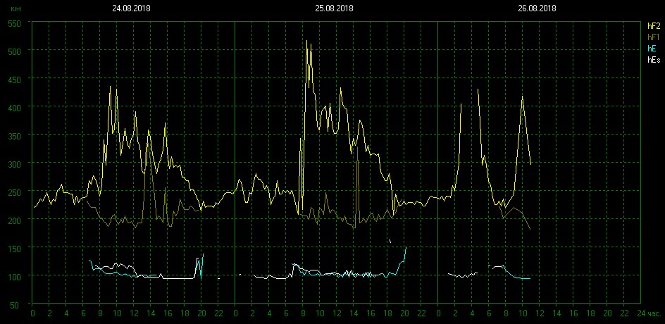This screenshot has height=324, width=665.
Task: Click the 450 value on the height axis
Action: click(15, 79)
